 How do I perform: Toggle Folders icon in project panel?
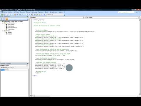[7, 19]
